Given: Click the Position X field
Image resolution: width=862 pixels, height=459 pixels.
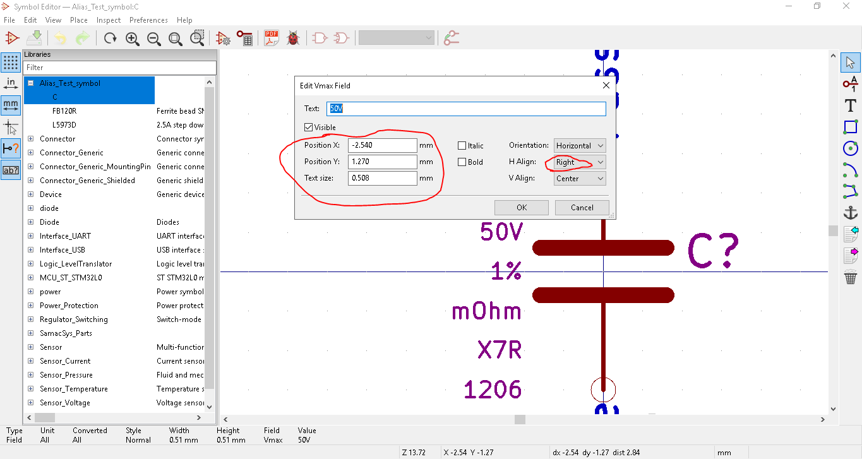Looking at the screenshot, I should [382, 146].
